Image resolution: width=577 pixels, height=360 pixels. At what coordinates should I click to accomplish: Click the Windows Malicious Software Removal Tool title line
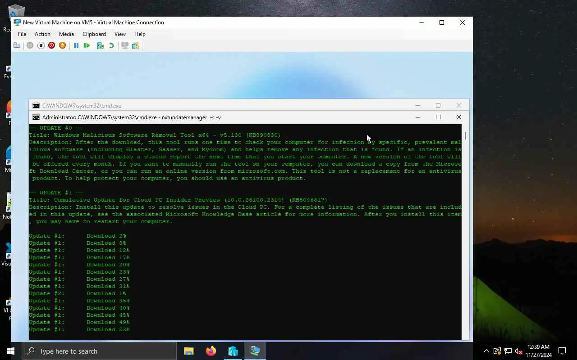pyautogui.click(x=155, y=135)
